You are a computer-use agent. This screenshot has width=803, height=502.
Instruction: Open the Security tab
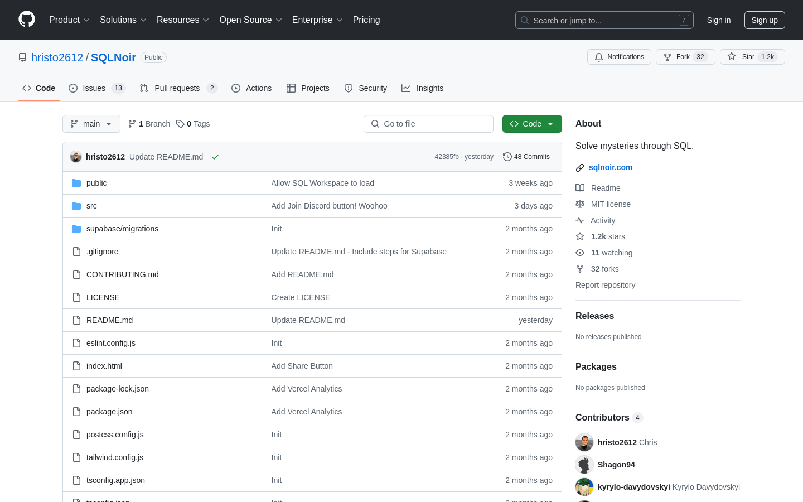tap(366, 88)
